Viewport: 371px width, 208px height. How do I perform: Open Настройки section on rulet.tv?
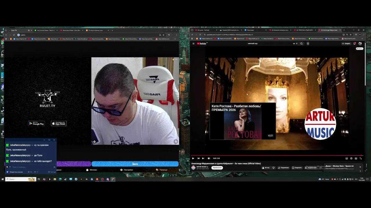click(127, 170)
